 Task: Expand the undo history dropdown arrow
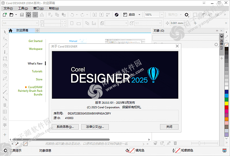tap(77, 15)
